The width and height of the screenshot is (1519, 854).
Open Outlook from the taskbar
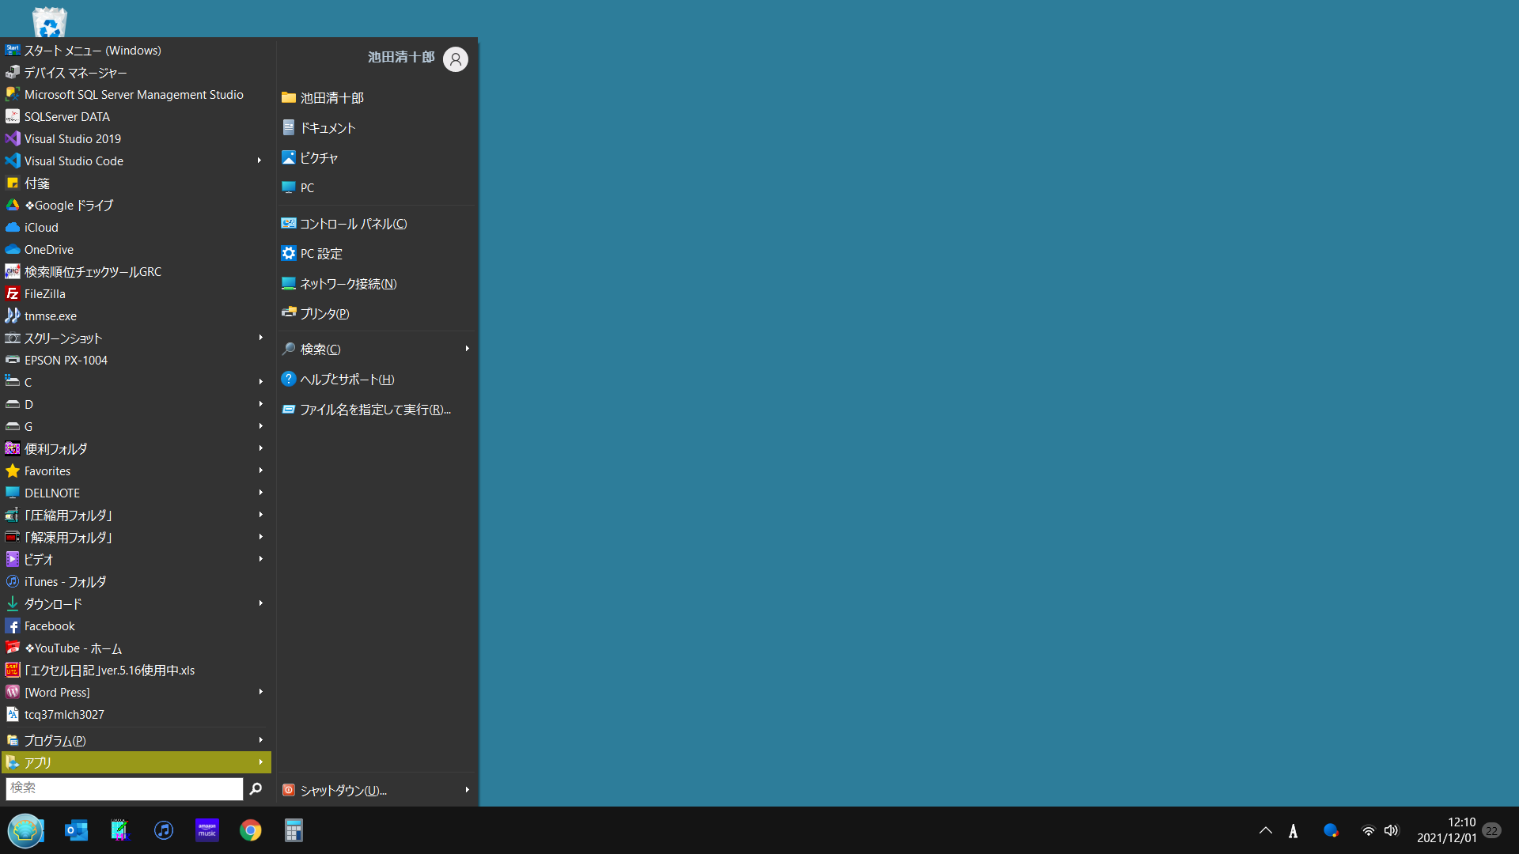point(76,830)
